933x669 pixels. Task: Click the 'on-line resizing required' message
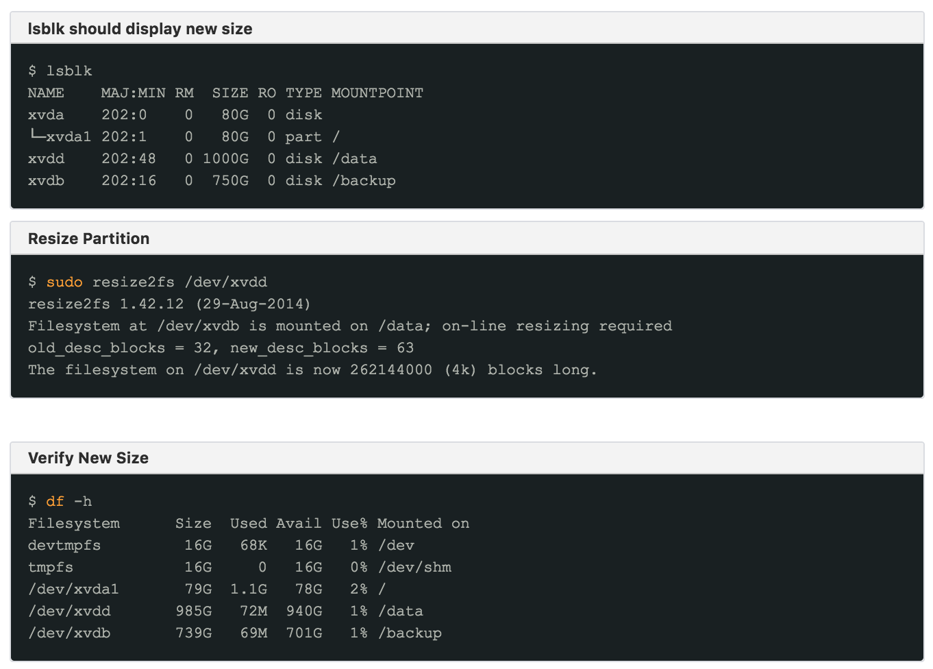(x=557, y=326)
